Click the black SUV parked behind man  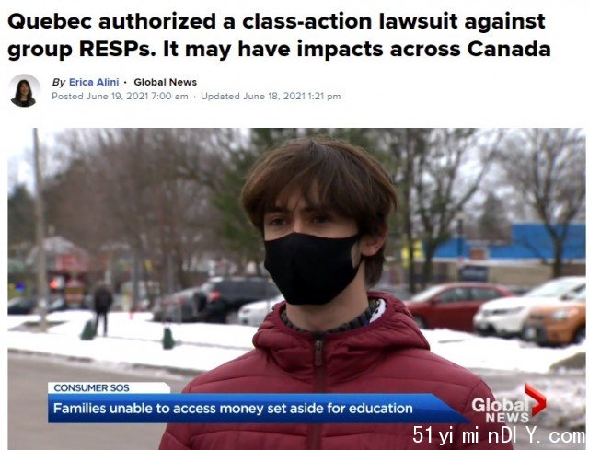218,299
